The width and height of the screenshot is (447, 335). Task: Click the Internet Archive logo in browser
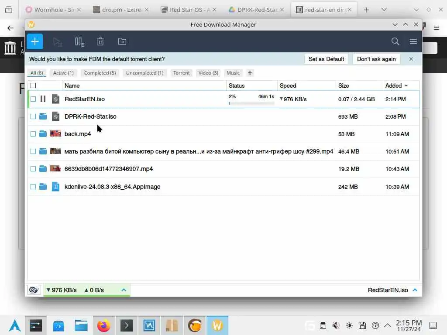pos(10,48)
